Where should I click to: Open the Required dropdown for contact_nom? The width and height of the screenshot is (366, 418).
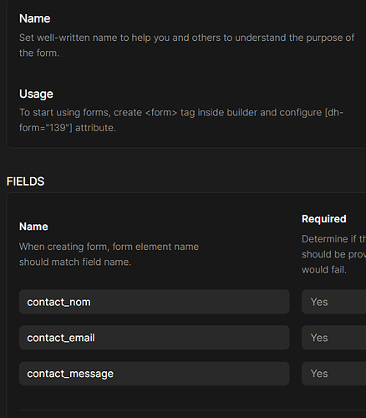pos(333,302)
